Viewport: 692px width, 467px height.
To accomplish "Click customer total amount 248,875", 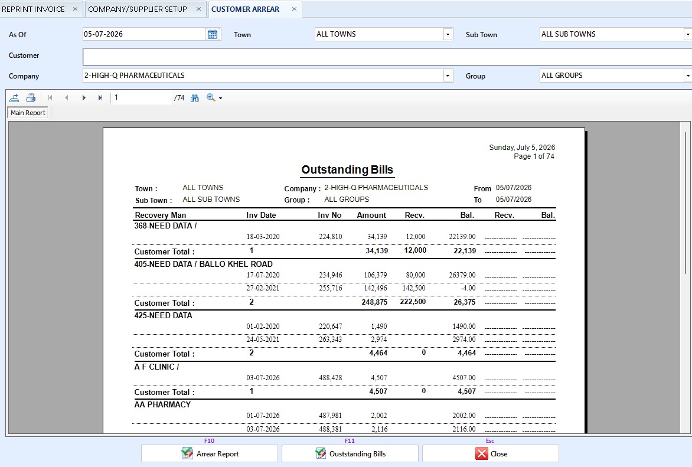I will pos(375,302).
